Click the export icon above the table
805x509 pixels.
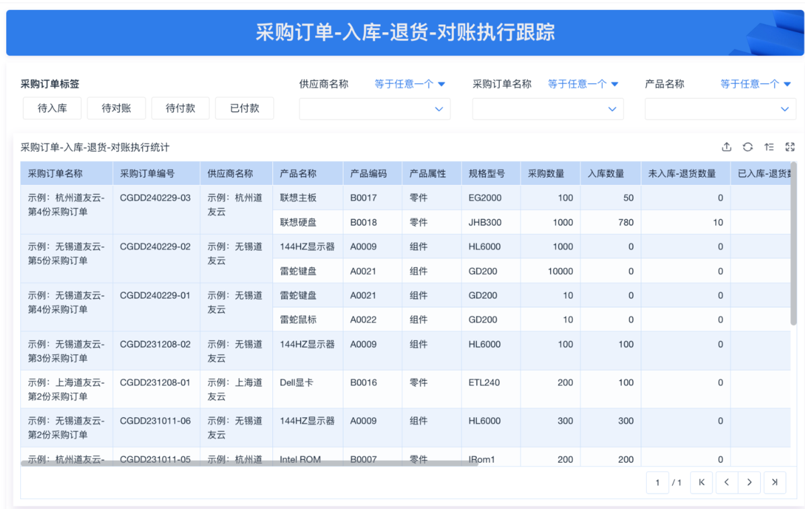pos(727,147)
